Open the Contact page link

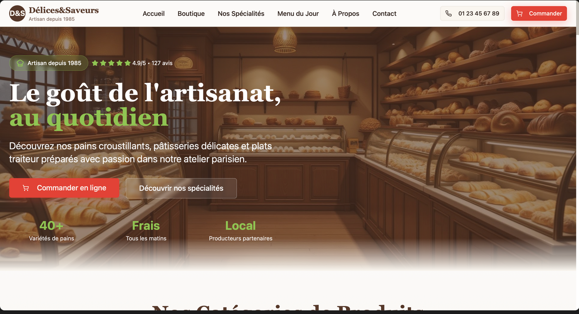[x=384, y=13]
